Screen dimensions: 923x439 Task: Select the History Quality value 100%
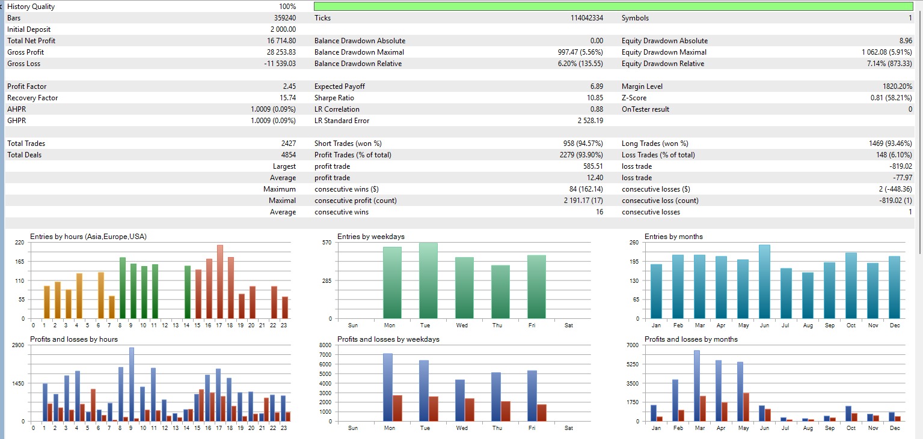(287, 7)
